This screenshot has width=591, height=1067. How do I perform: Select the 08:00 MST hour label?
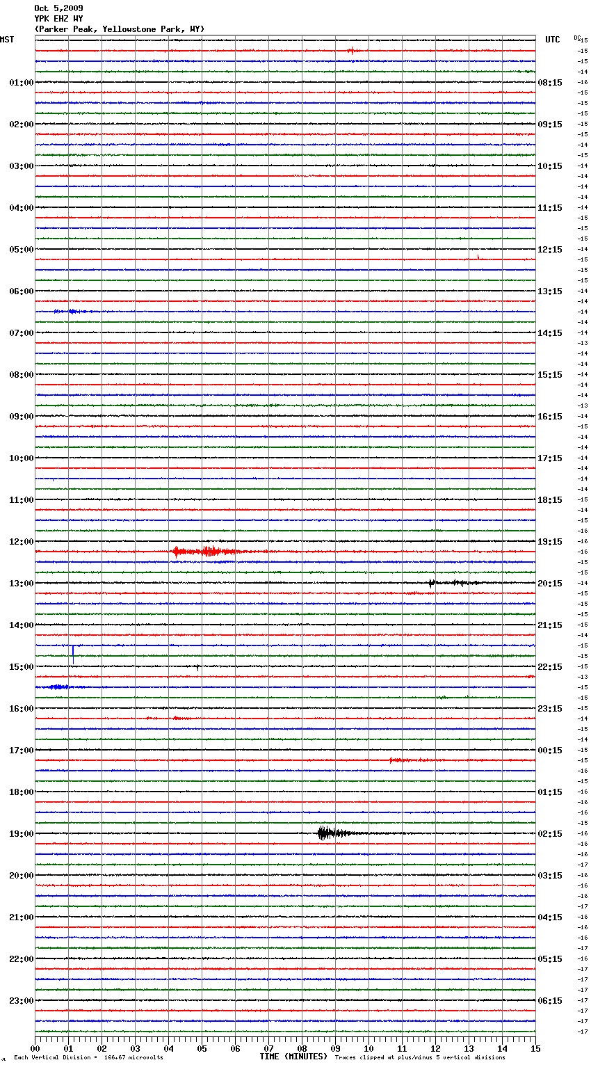click(x=22, y=375)
